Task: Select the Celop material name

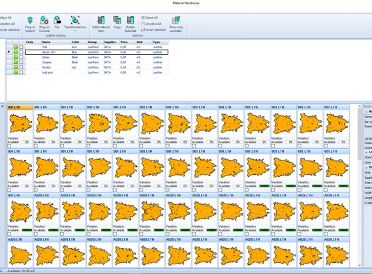Action: 46,57
